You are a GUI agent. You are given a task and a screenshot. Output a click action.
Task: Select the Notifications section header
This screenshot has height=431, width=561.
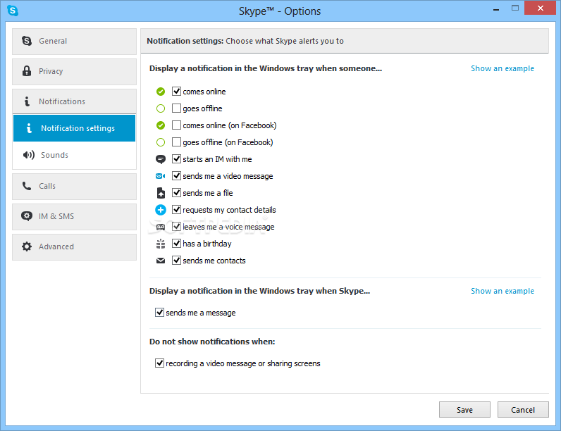[75, 101]
